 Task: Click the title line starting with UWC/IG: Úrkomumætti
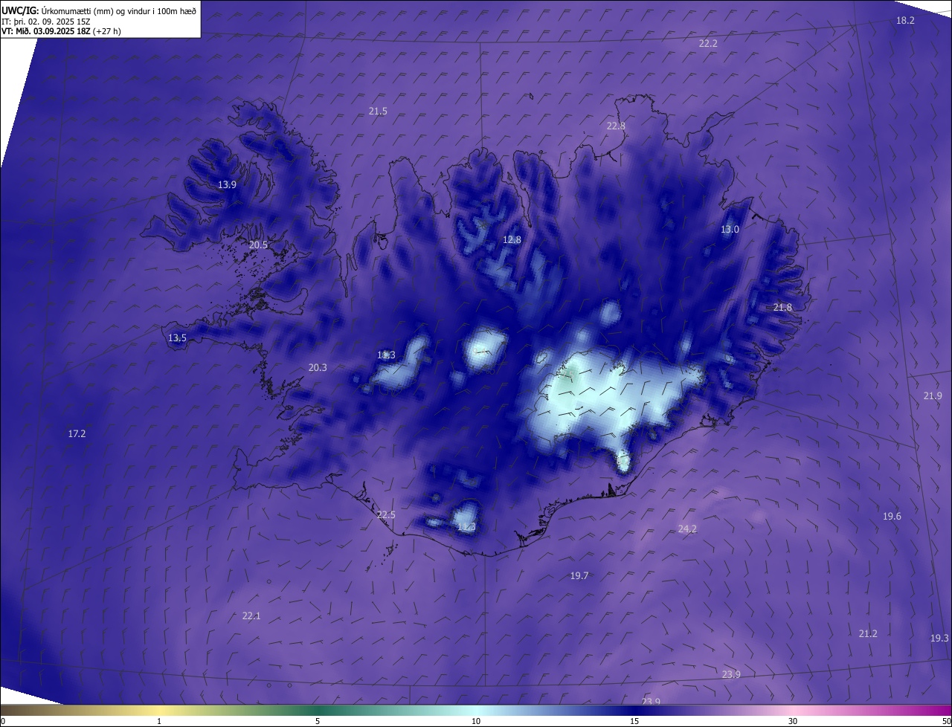[x=99, y=10]
